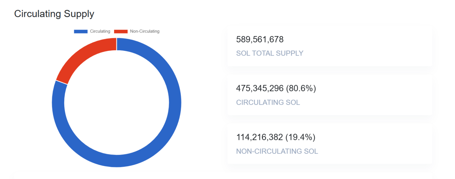This screenshot has height=179, width=455.
Task: Toggle the Non-Circulating legend label
Action: coord(145,31)
